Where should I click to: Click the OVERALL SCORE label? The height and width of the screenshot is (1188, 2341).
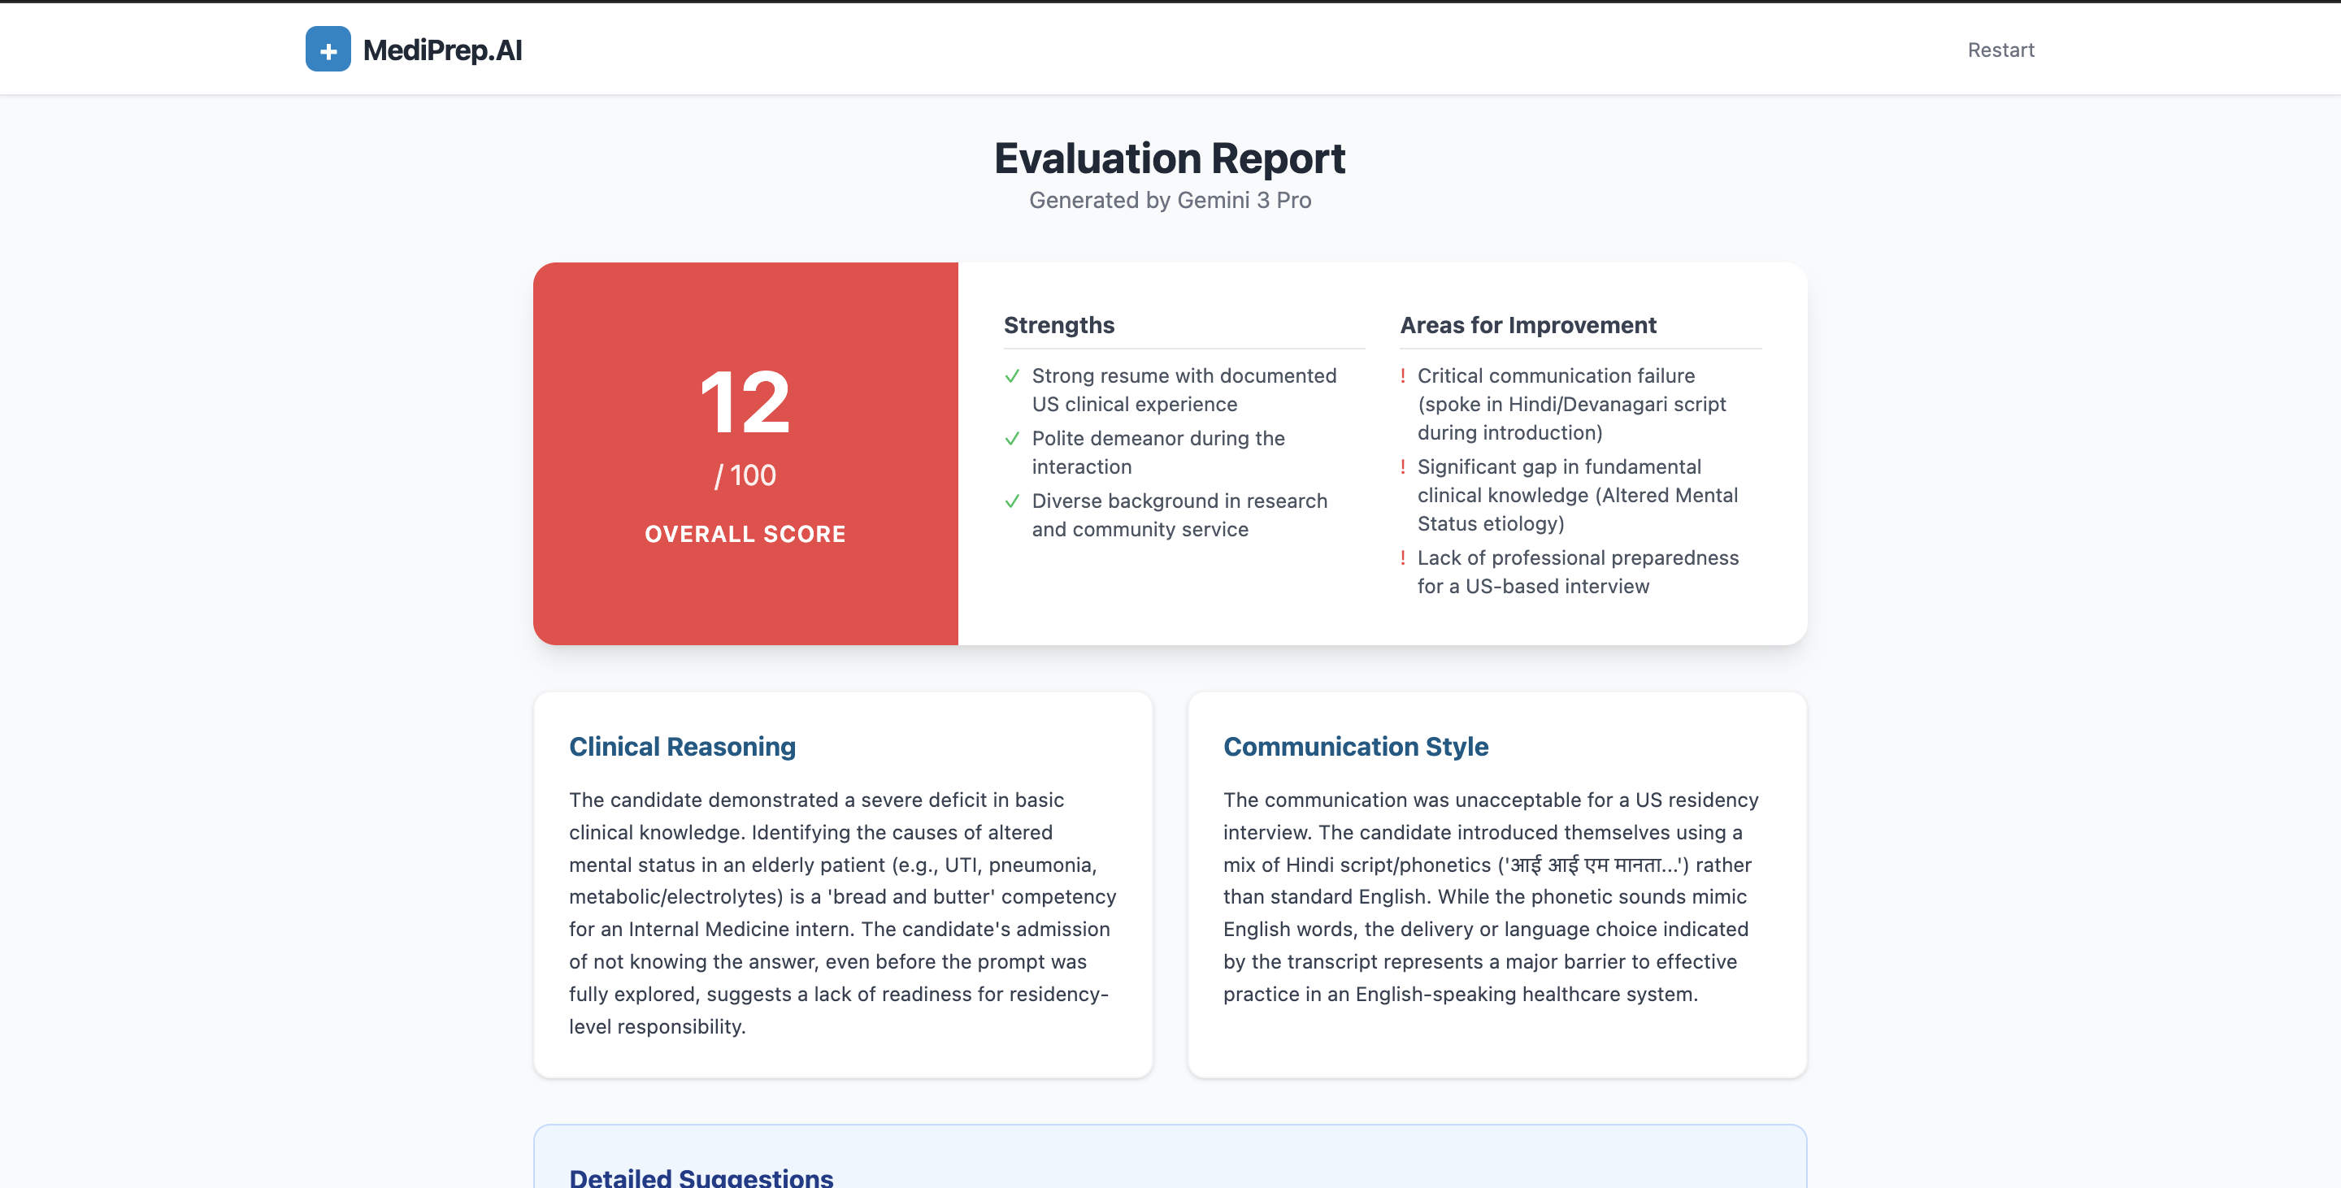[x=745, y=534]
